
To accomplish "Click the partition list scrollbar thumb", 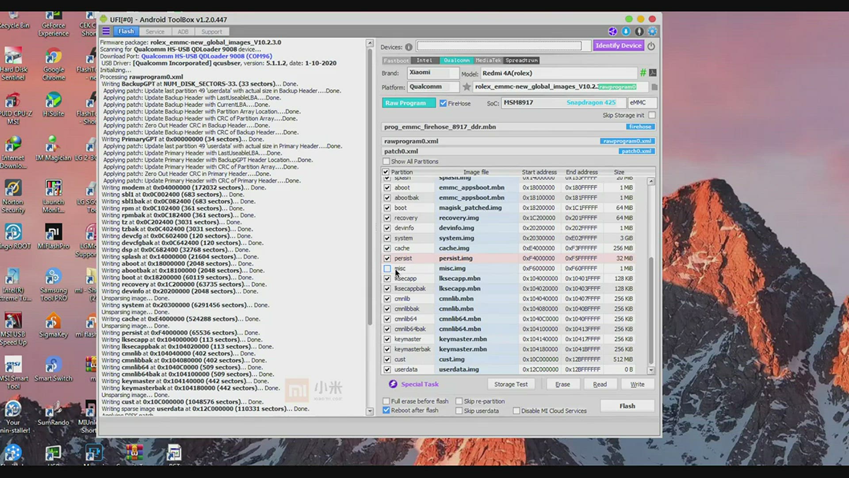I will click(x=651, y=310).
